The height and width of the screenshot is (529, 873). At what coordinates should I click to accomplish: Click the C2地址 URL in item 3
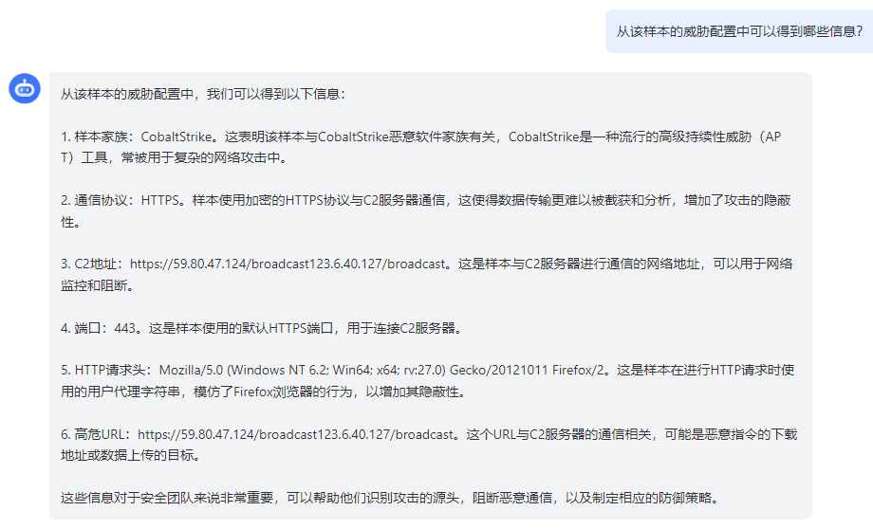coord(288,264)
